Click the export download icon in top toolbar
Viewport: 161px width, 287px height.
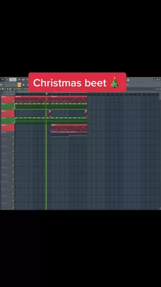point(128,80)
